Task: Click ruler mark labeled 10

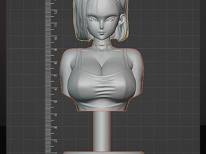Action: (x=56, y=38)
